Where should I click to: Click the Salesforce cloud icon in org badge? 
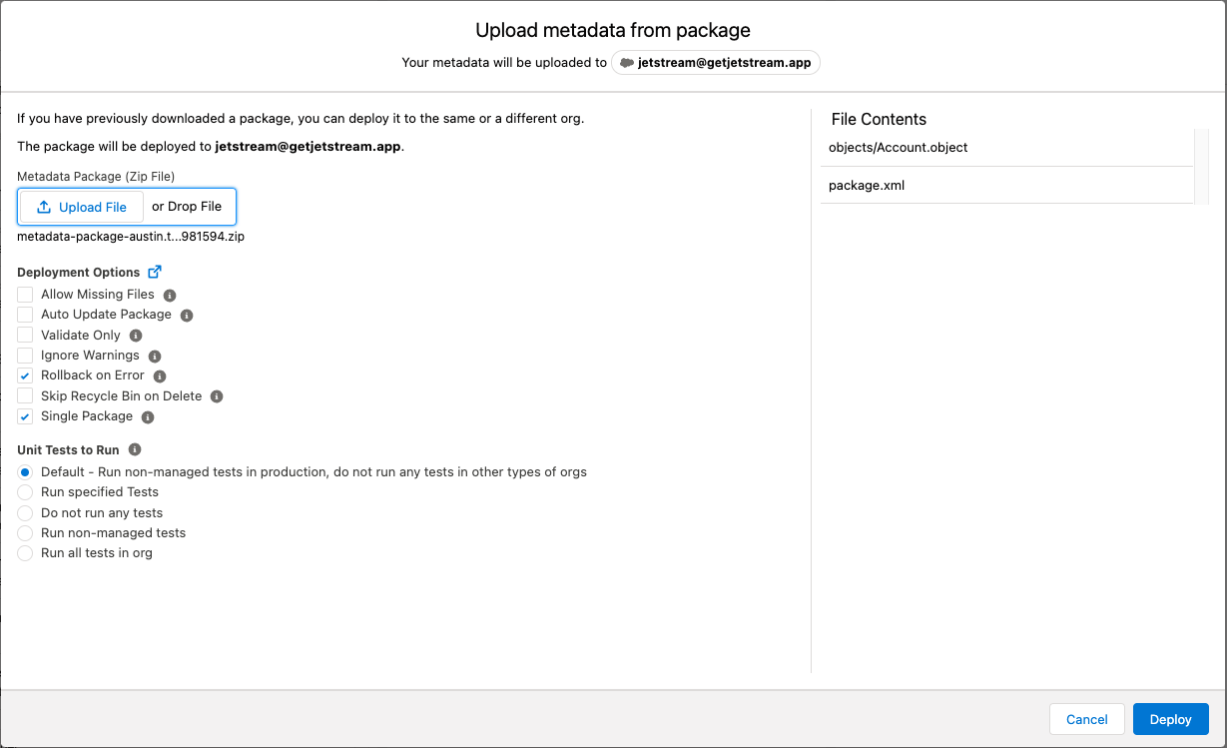[x=627, y=62]
